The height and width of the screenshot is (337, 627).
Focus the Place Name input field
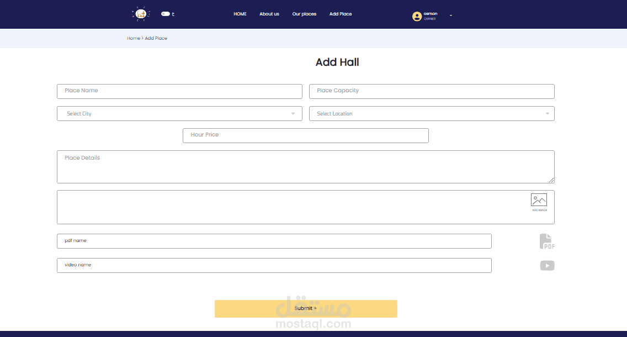pyautogui.click(x=179, y=91)
